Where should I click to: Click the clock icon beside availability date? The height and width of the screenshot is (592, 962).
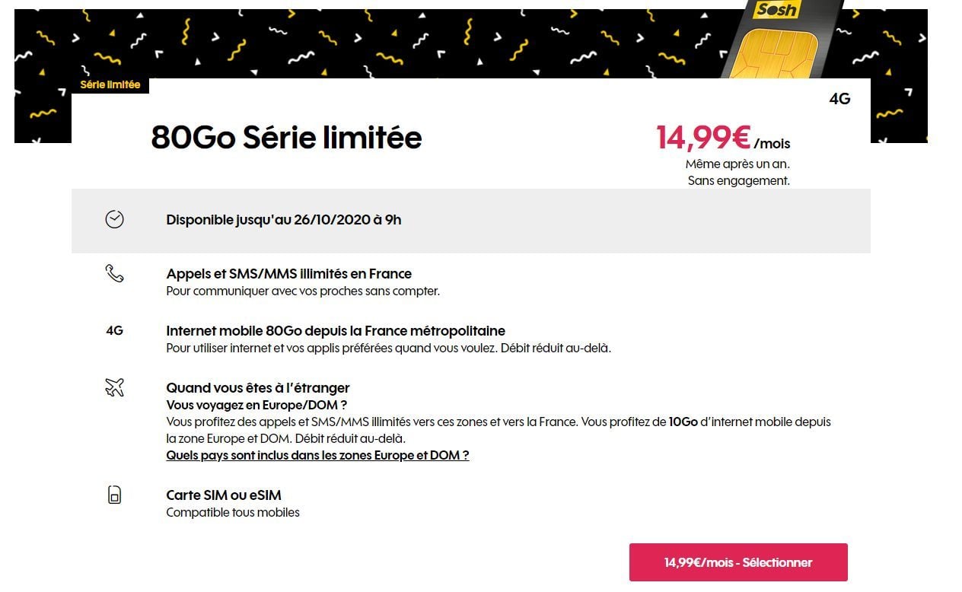point(114,219)
